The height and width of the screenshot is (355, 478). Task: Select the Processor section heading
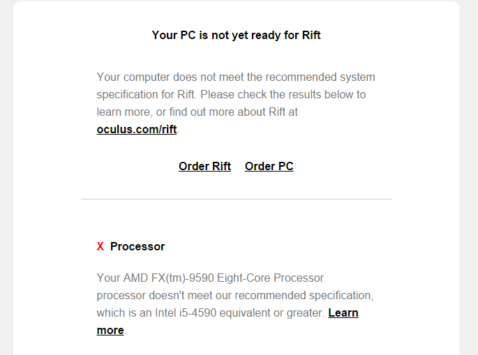coord(137,246)
